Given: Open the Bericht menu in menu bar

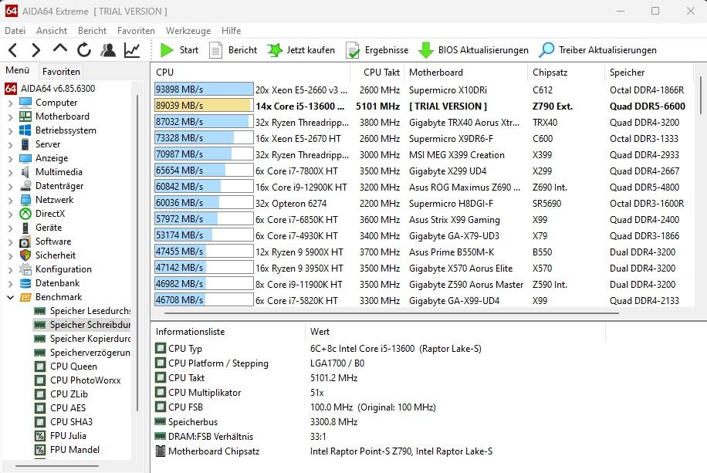Looking at the screenshot, I should (x=92, y=31).
